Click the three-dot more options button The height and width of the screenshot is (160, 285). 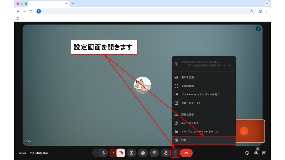tap(175, 153)
